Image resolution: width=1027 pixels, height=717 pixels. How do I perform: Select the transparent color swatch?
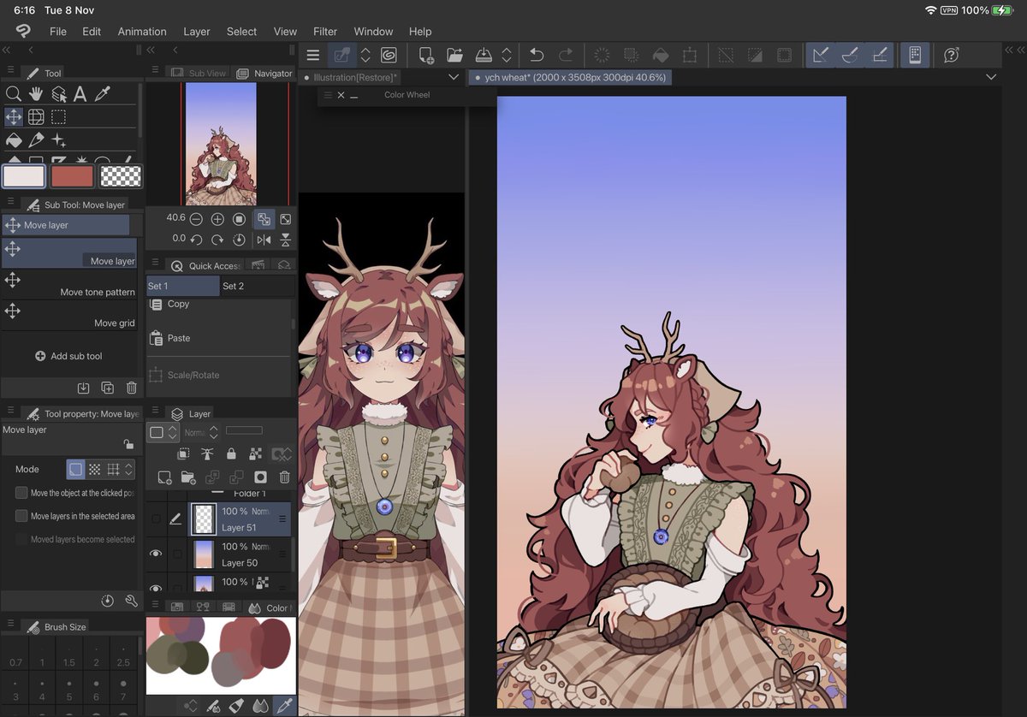pyautogui.click(x=122, y=175)
